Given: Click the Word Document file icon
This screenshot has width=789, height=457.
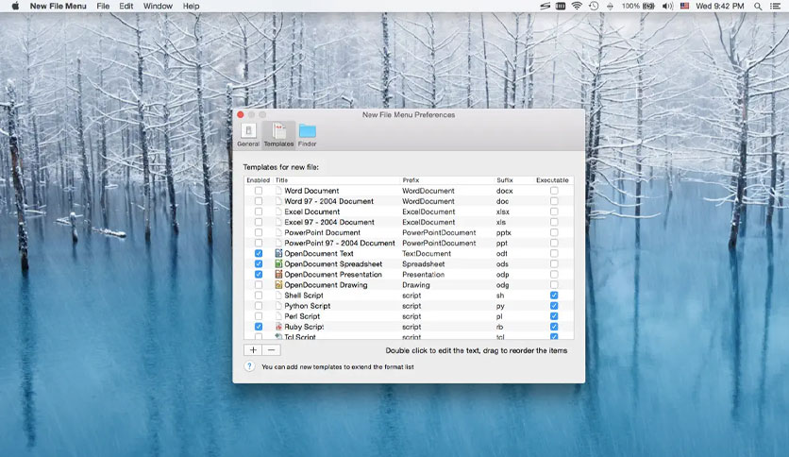Looking at the screenshot, I should click(x=278, y=191).
